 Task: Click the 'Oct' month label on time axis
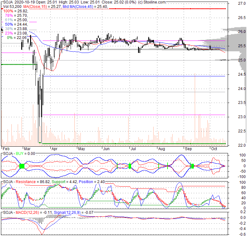[214, 149]
